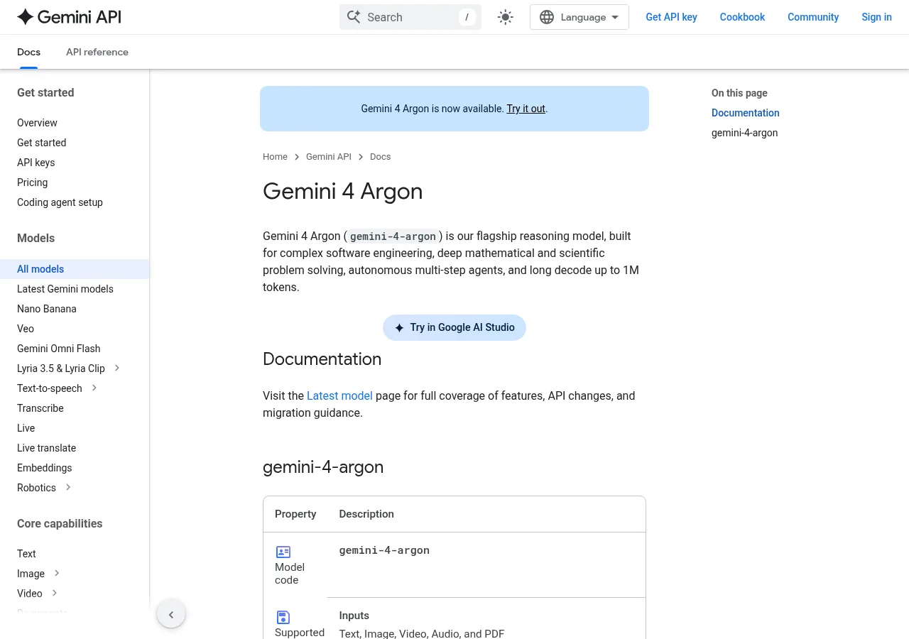The image size is (909, 639).
Task: Open Latest Gemini models
Action: click(x=65, y=289)
